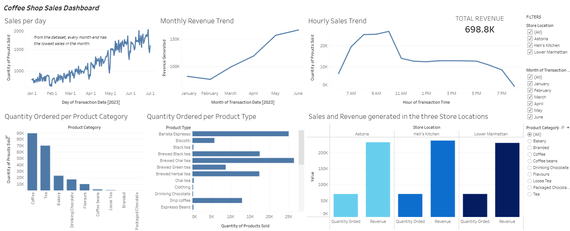570x231 pixels.
Task: Uncheck January in the Month filter
Action: (530, 83)
